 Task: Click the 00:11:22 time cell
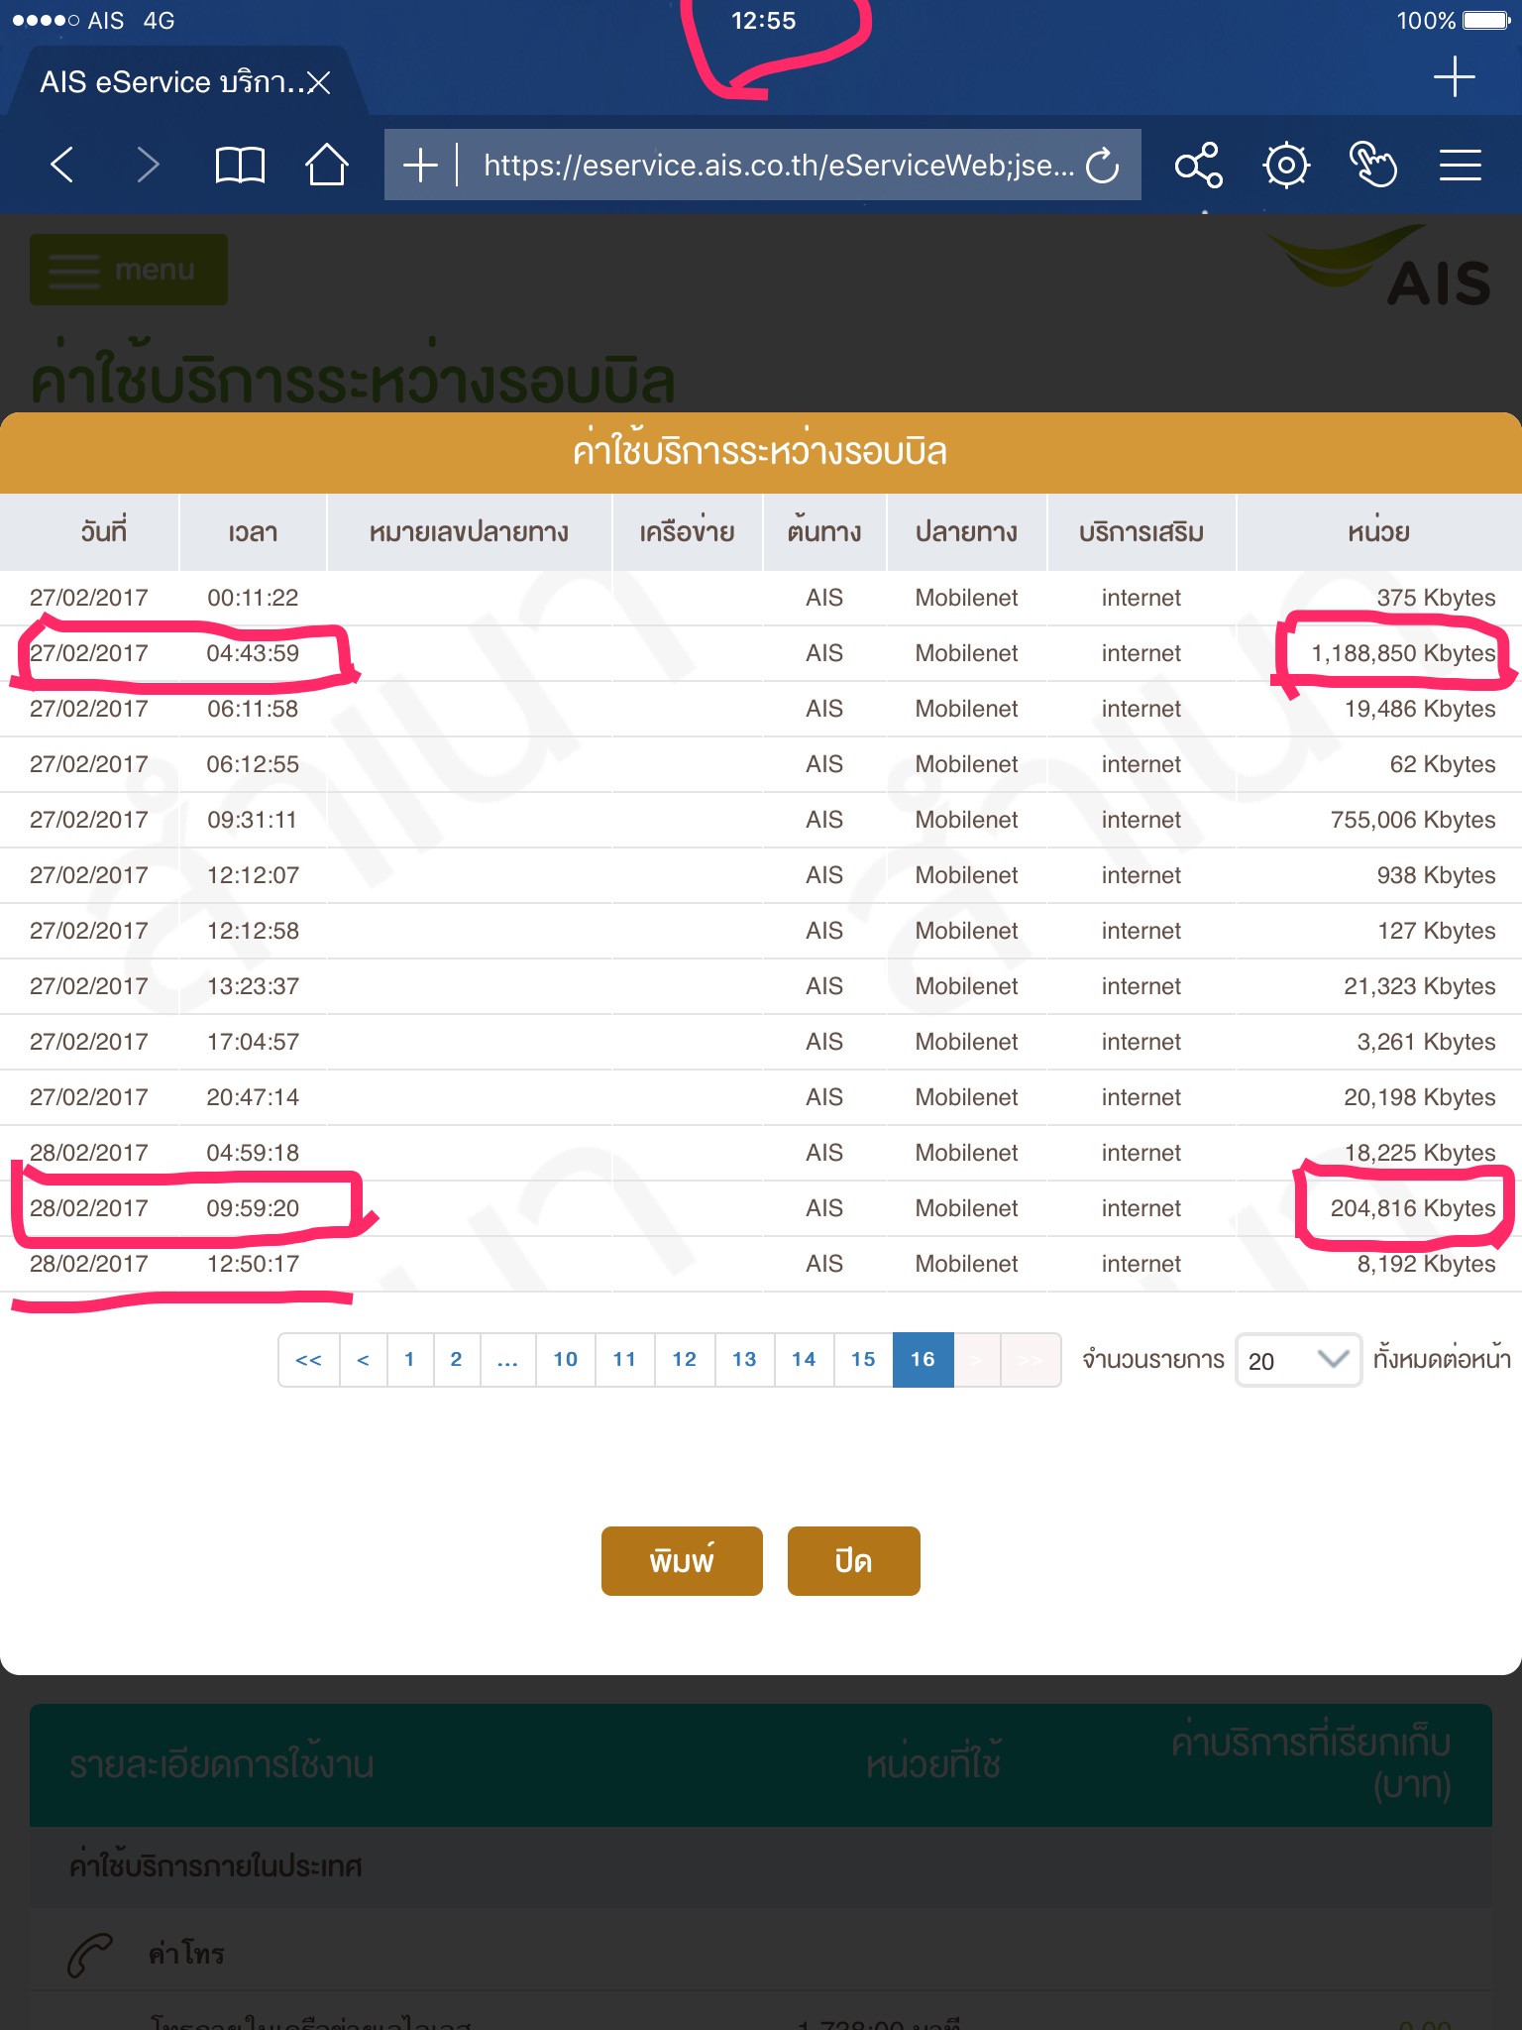click(x=253, y=598)
